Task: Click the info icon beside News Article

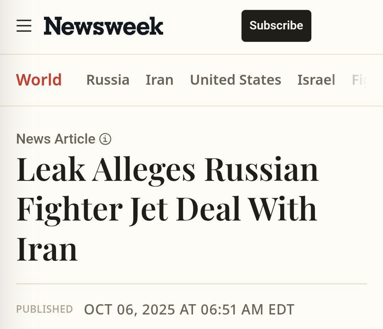Action: click(x=105, y=139)
